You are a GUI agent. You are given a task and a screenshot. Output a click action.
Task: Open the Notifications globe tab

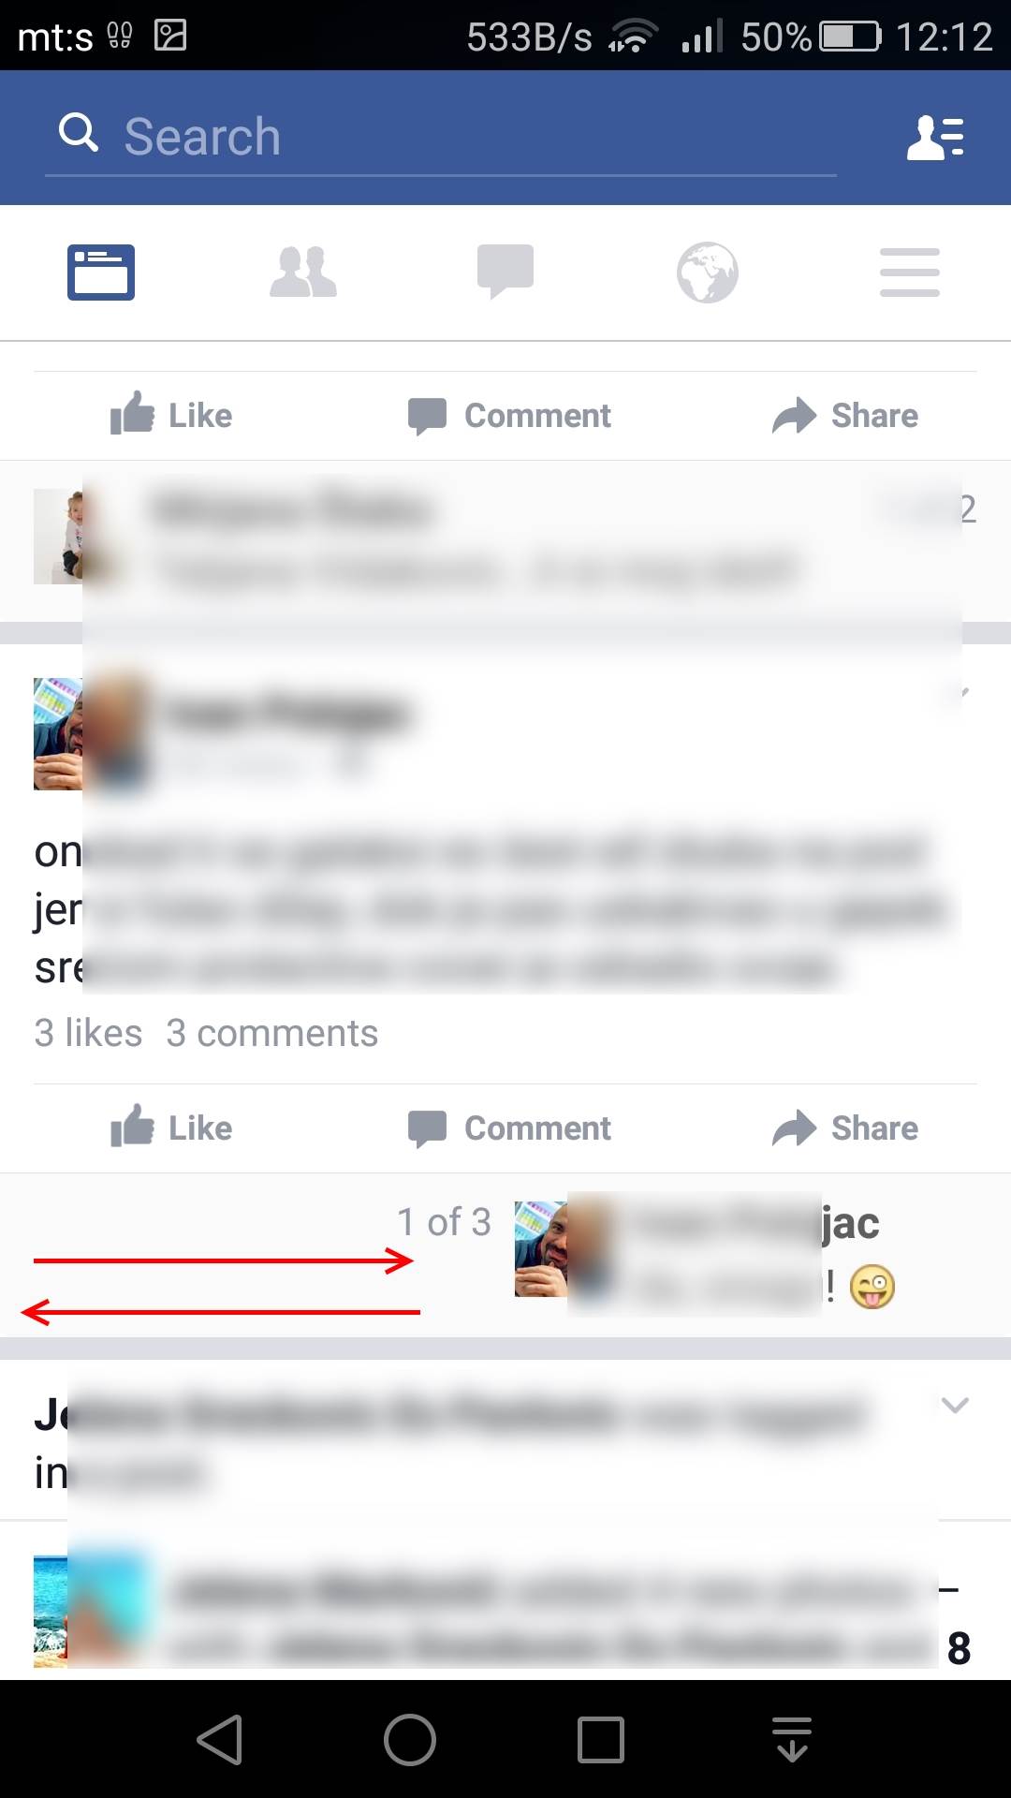[x=708, y=273]
